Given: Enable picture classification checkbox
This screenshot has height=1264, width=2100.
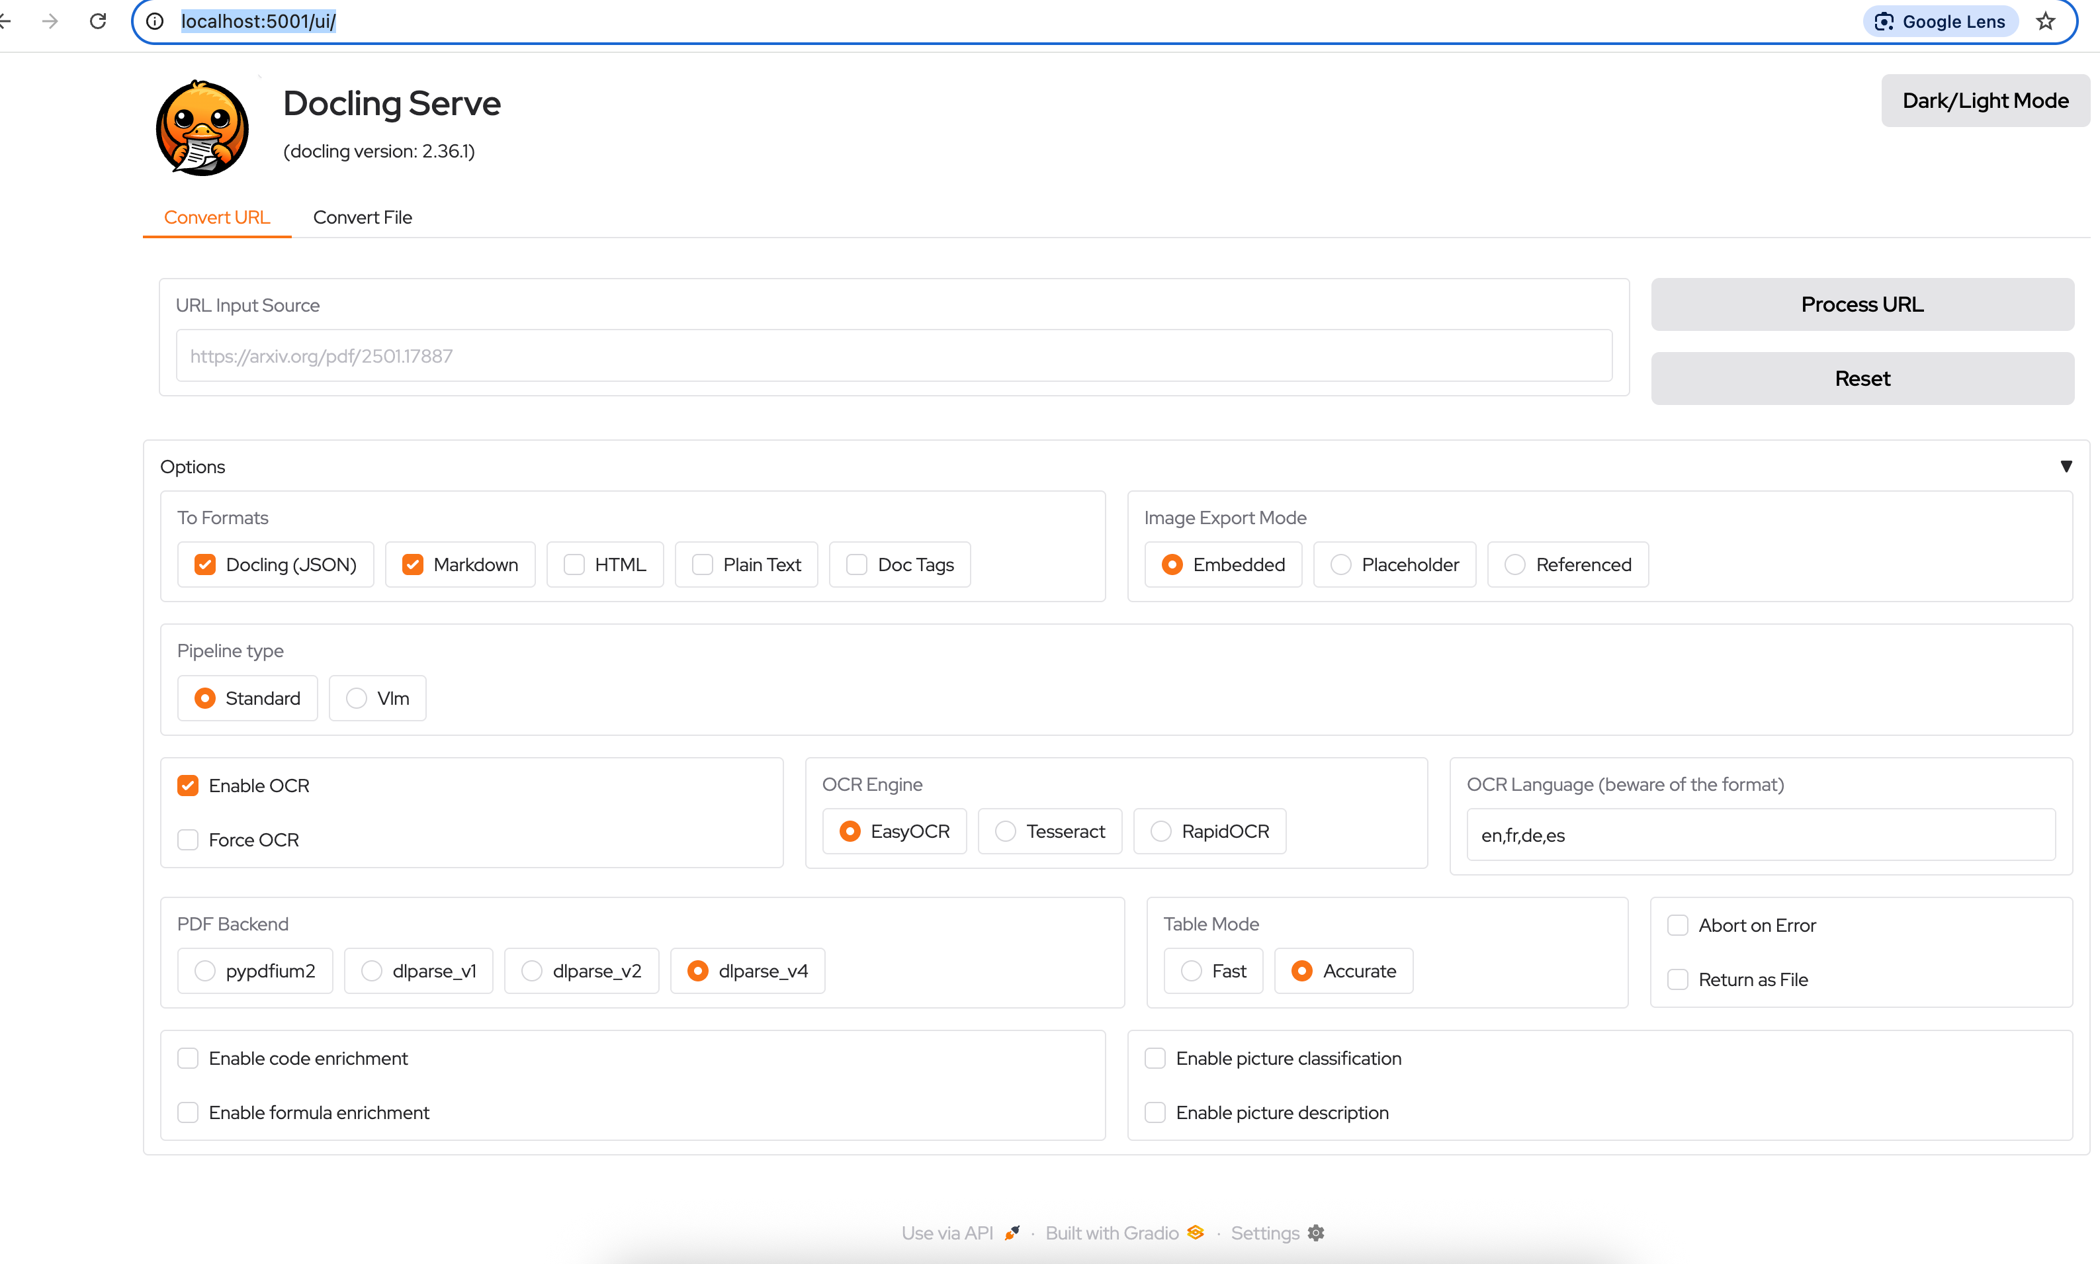Looking at the screenshot, I should point(1156,1058).
